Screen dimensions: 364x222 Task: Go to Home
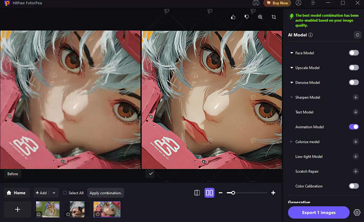(x=17, y=193)
